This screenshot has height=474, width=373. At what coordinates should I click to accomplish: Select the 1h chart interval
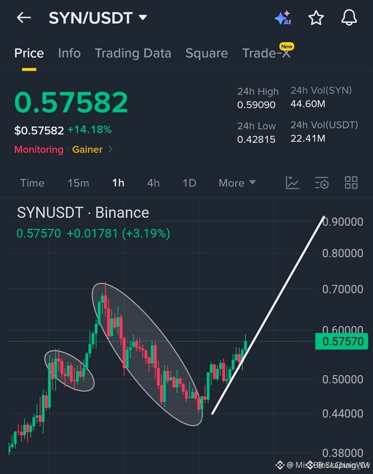(118, 183)
